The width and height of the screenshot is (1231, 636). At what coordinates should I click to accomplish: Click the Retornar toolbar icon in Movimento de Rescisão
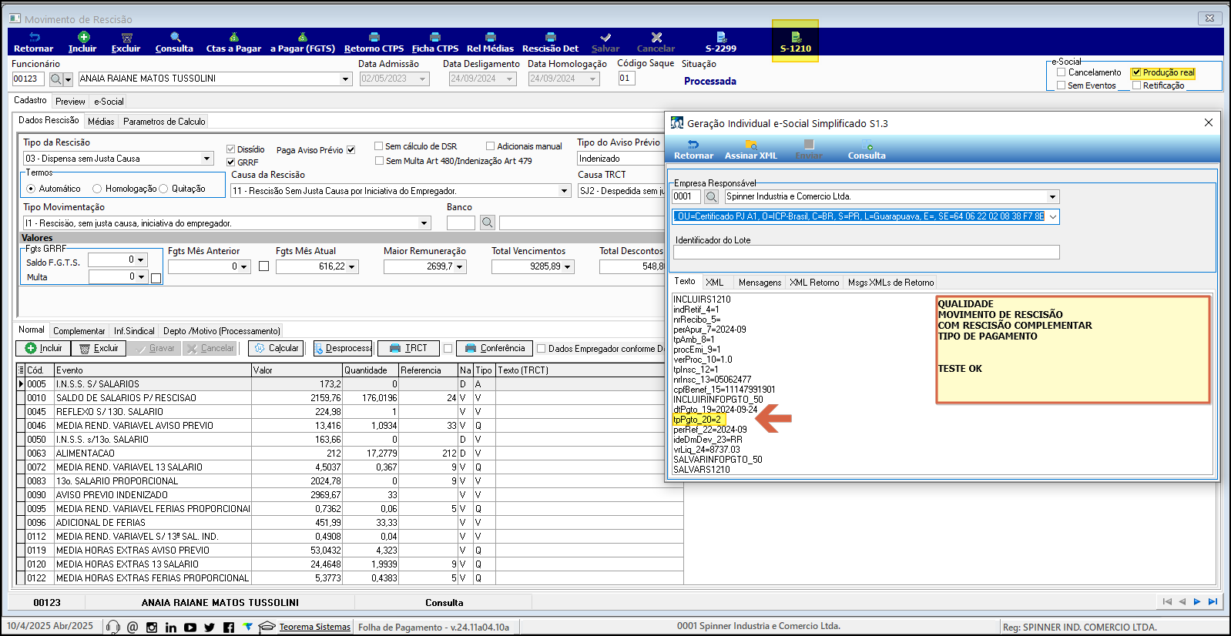point(33,42)
